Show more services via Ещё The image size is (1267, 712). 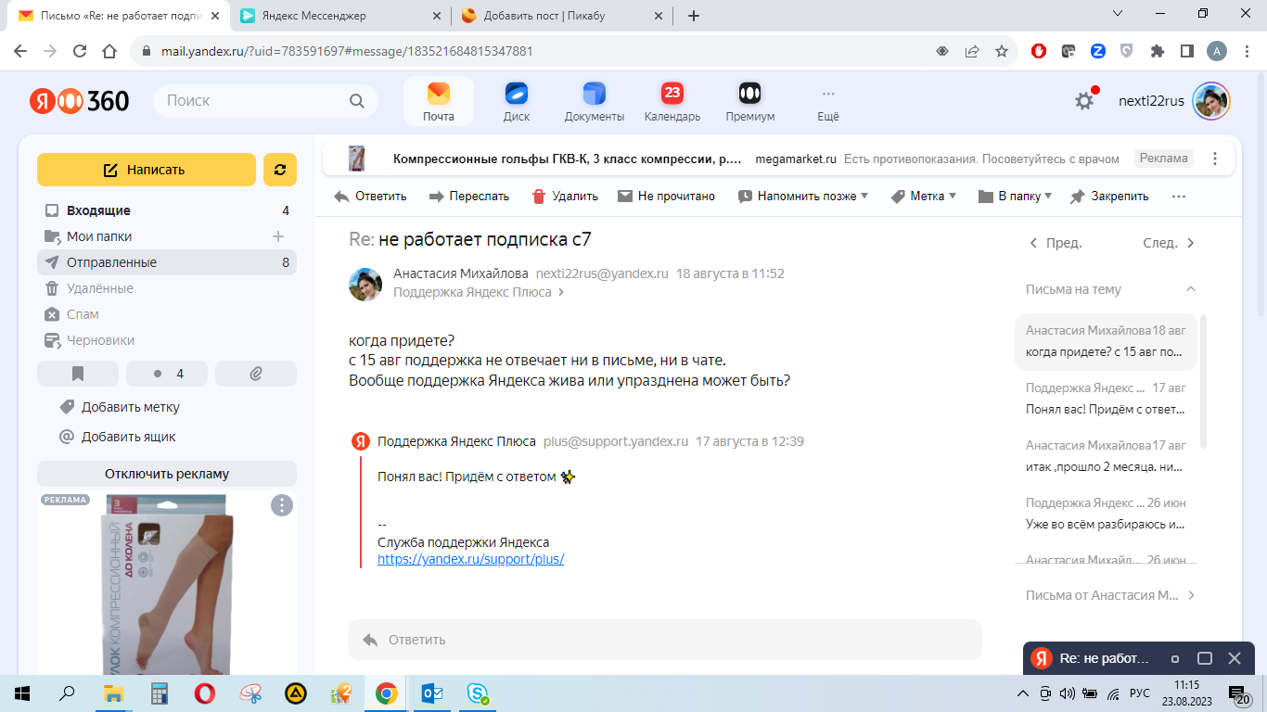pos(828,101)
